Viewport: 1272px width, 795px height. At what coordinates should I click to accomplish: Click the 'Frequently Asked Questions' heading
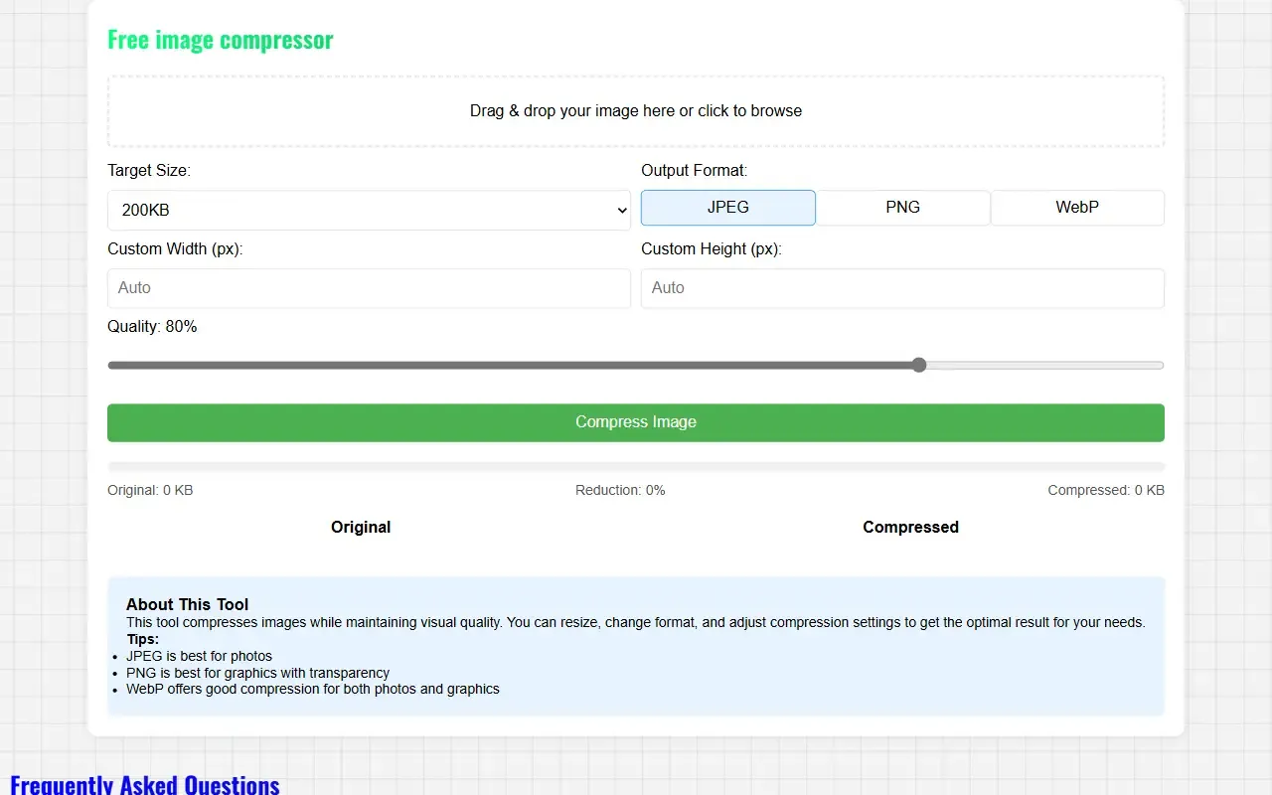coord(145,784)
